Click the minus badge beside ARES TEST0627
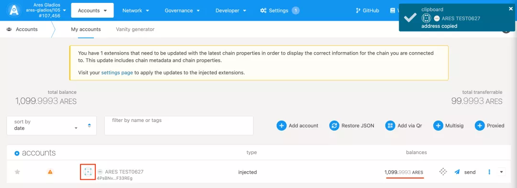Screen dimensions: 517x188 [100, 172]
